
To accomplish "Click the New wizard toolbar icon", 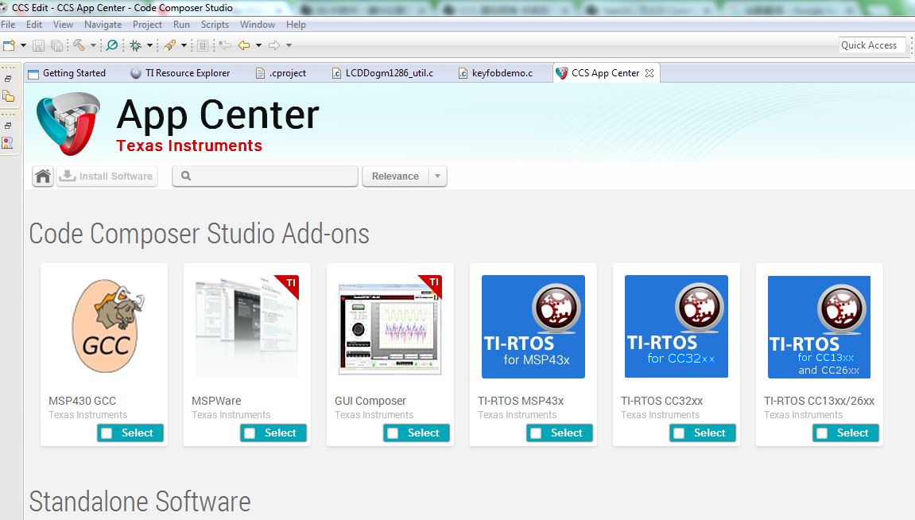I will click(x=9, y=45).
